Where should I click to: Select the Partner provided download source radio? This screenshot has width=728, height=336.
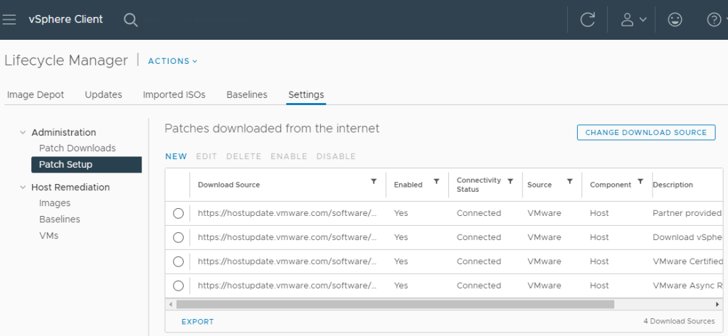(178, 213)
